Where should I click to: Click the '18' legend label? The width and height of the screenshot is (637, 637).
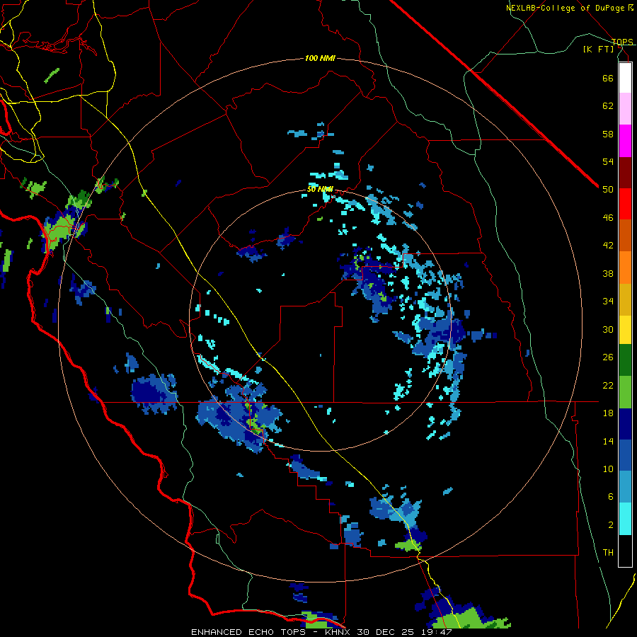tap(608, 413)
